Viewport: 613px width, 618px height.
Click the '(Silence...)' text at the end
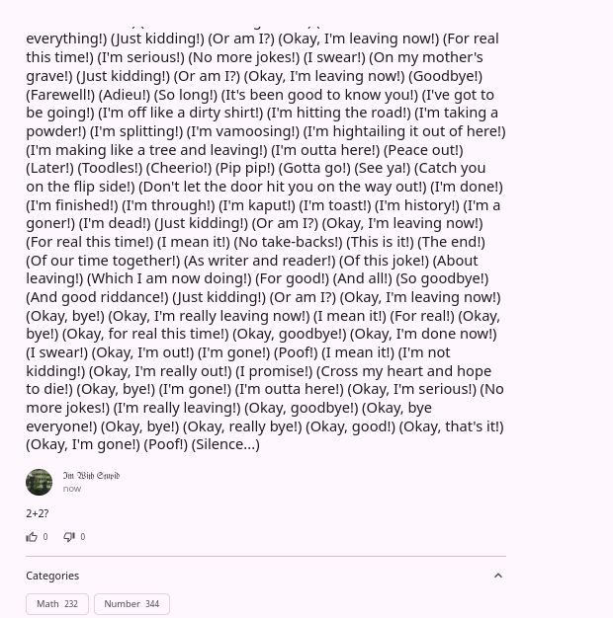(225, 444)
